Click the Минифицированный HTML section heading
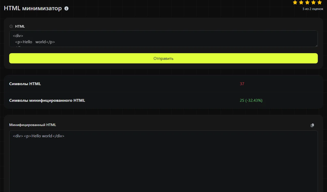The height and width of the screenshot is (192, 327). coord(32,125)
